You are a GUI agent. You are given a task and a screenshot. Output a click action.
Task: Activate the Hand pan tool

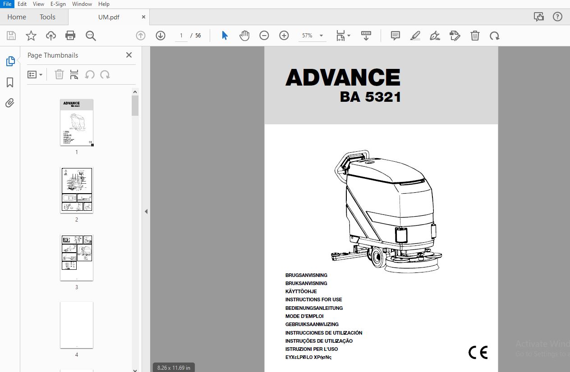[244, 36]
